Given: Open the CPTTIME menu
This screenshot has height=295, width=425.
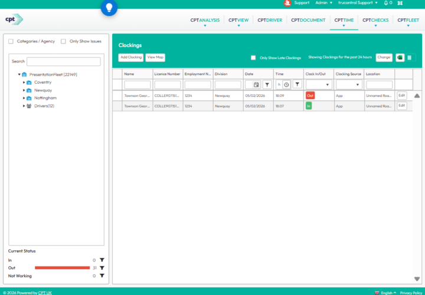Looking at the screenshot, I should (344, 21).
